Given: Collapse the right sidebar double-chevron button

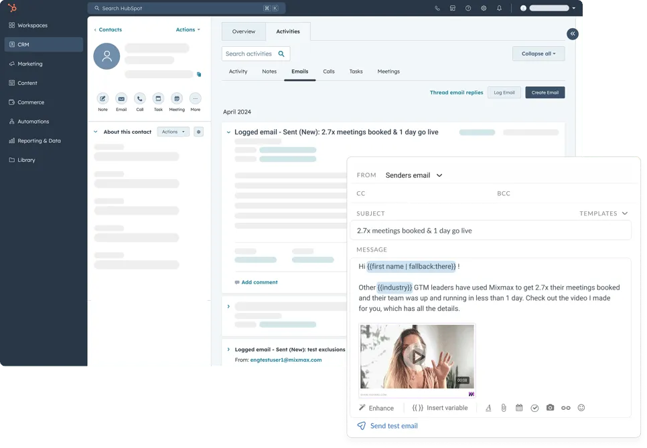Looking at the screenshot, I should 572,33.
